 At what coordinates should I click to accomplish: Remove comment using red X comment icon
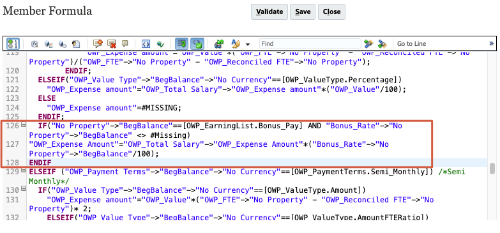pyautogui.click(x=112, y=43)
